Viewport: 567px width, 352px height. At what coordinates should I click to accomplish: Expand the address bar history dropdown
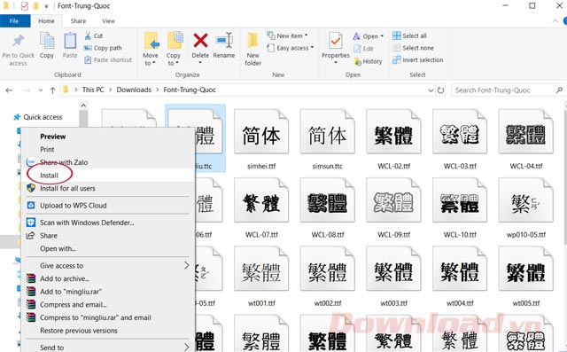[431, 90]
